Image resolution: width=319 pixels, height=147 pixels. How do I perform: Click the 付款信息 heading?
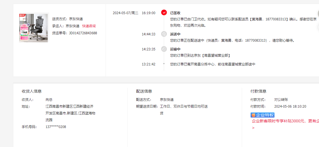[x=258, y=91]
